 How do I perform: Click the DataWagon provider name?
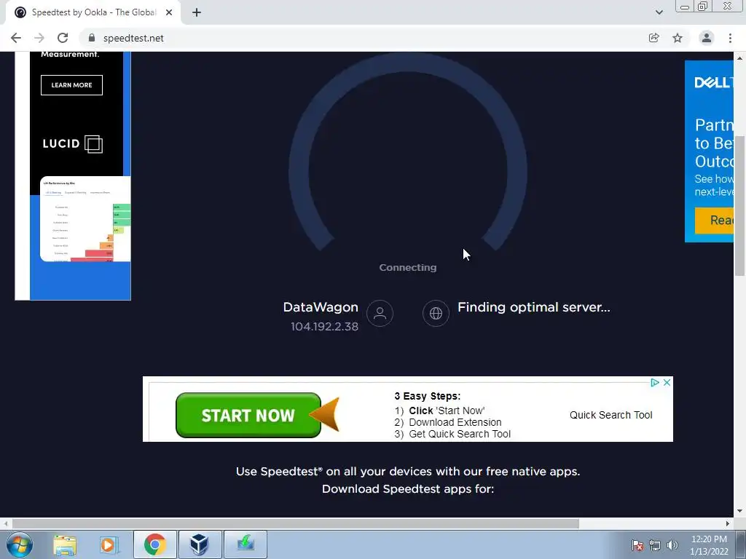(321, 307)
